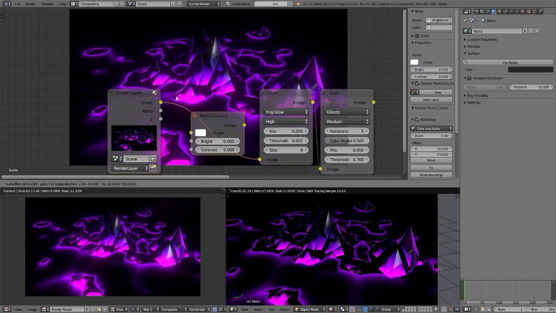
Task: Click the New Layer button
Action: pos(431,100)
